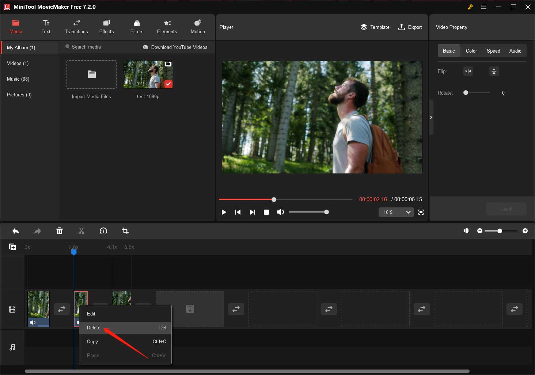Click the horizontal timeline scrollbar
This screenshot has height=375, width=535.
(247, 371)
